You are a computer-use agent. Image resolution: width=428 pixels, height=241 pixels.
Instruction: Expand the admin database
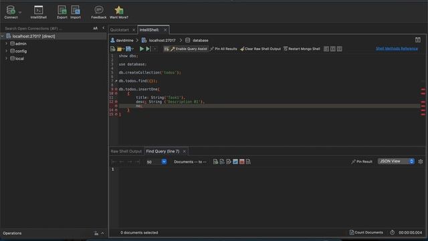(x=6, y=44)
